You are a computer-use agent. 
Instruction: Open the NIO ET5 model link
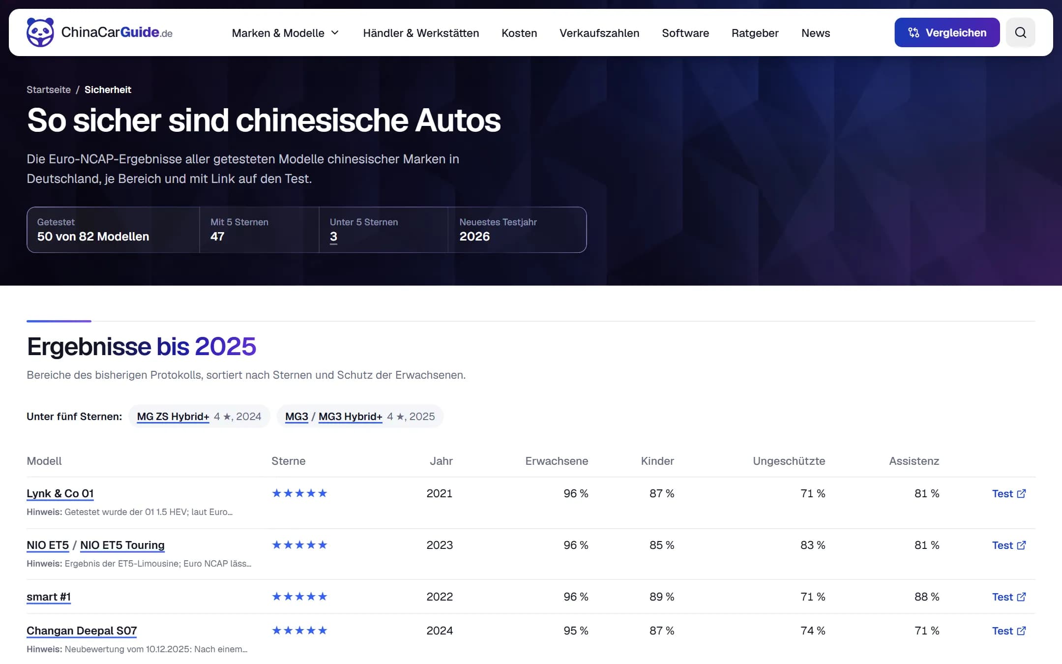[48, 545]
